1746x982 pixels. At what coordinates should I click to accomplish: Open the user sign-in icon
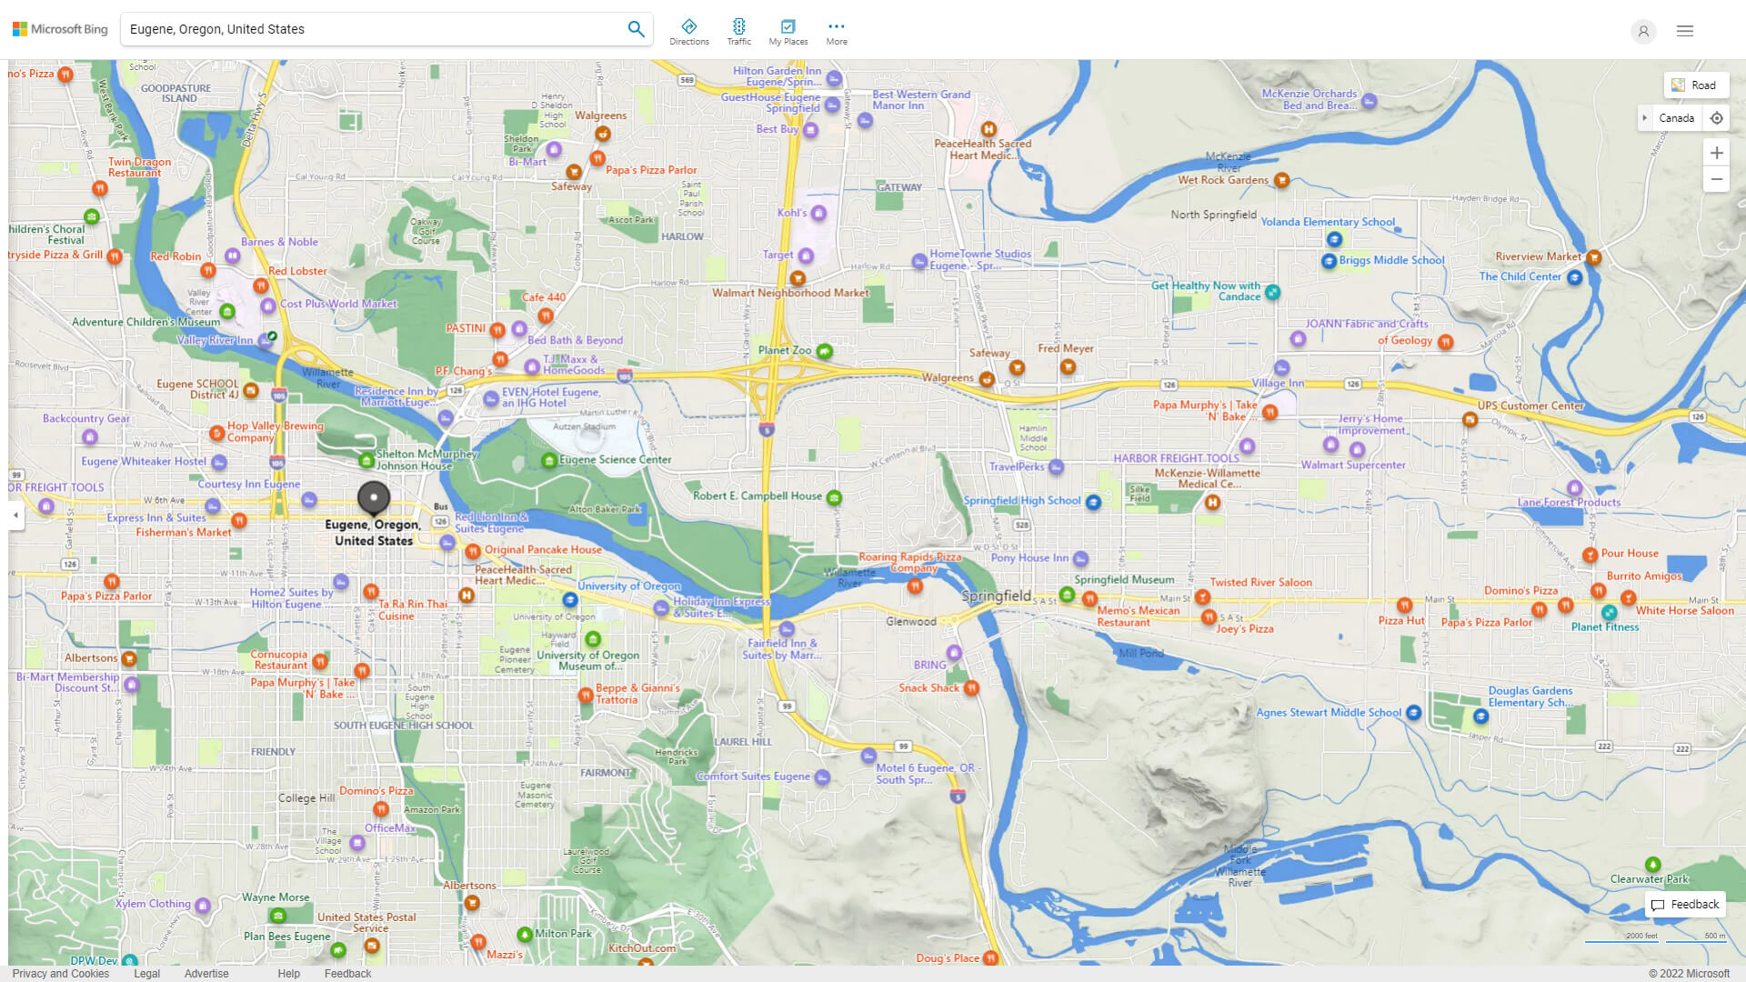tap(1643, 31)
